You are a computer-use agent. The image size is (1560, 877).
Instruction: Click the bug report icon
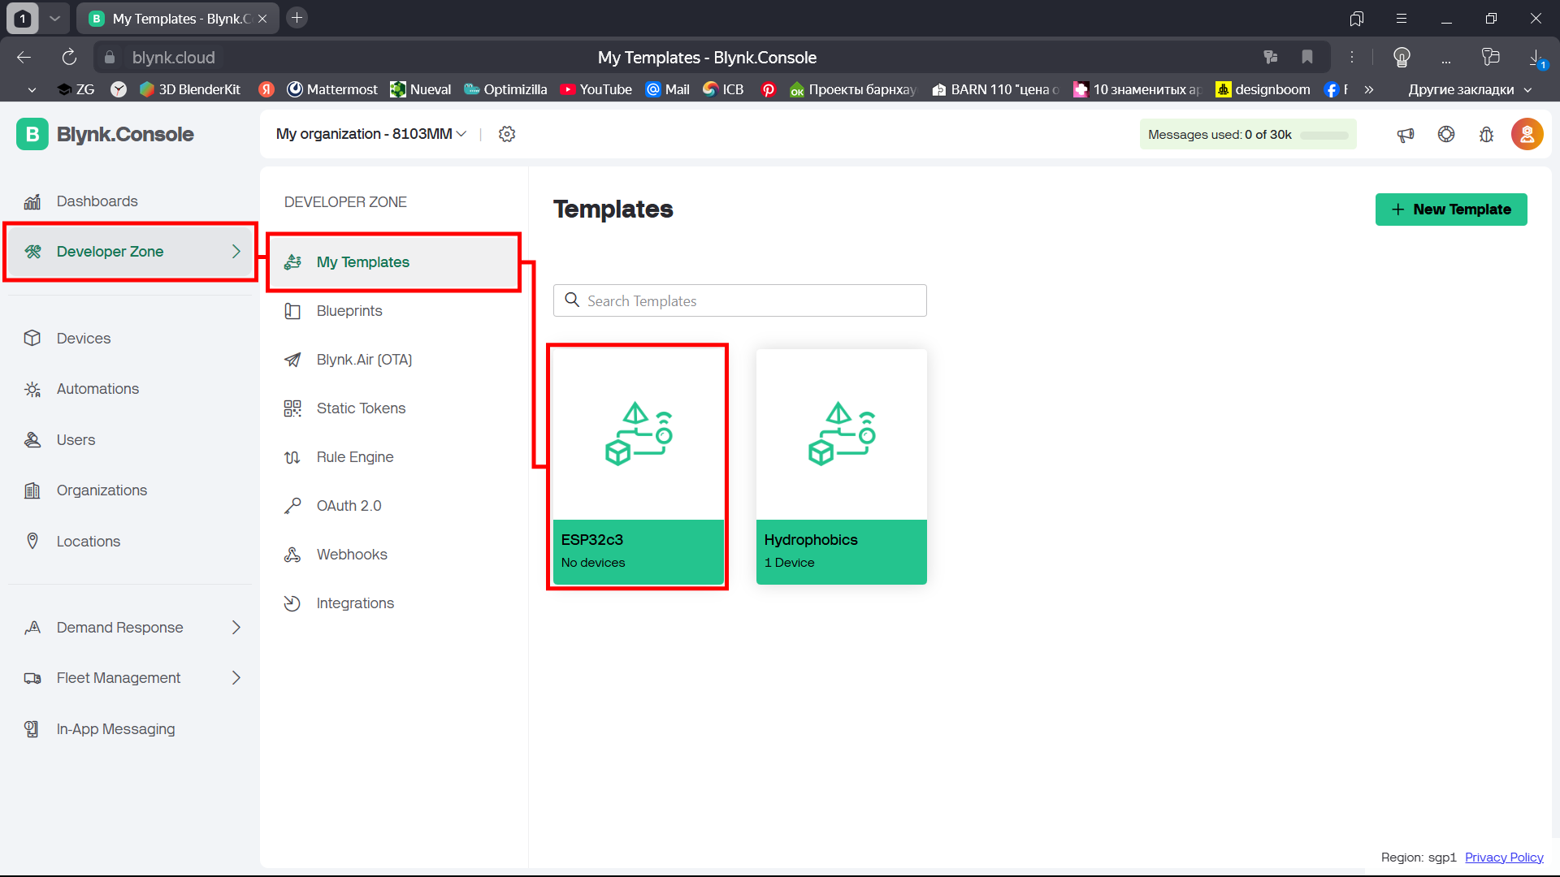(1487, 135)
